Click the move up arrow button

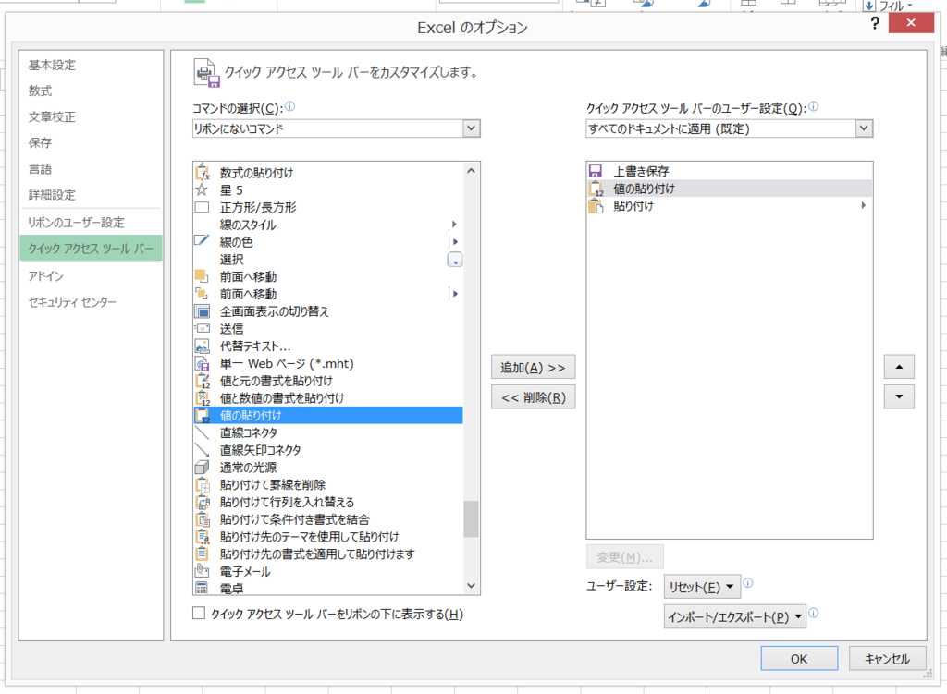pos(899,367)
